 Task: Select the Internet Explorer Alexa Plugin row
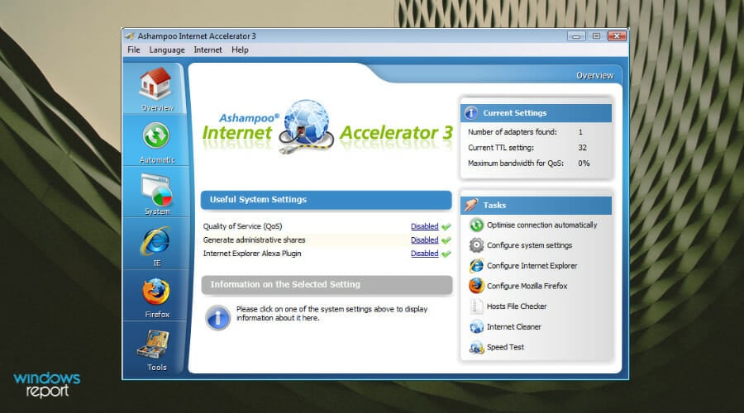pyautogui.click(x=327, y=254)
